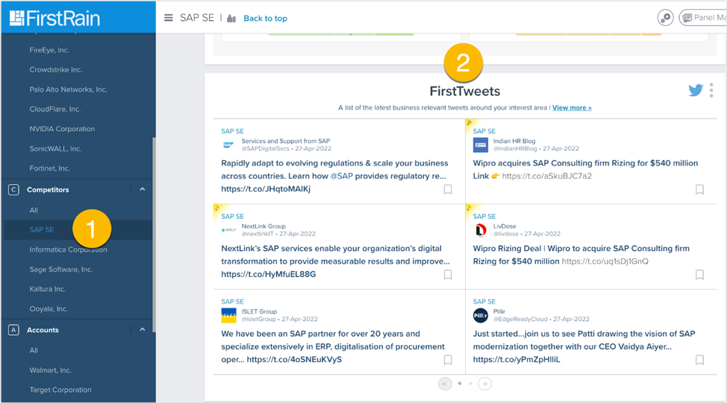
Task: Click the company building icon beside SAP SE
Action: pyautogui.click(x=231, y=18)
